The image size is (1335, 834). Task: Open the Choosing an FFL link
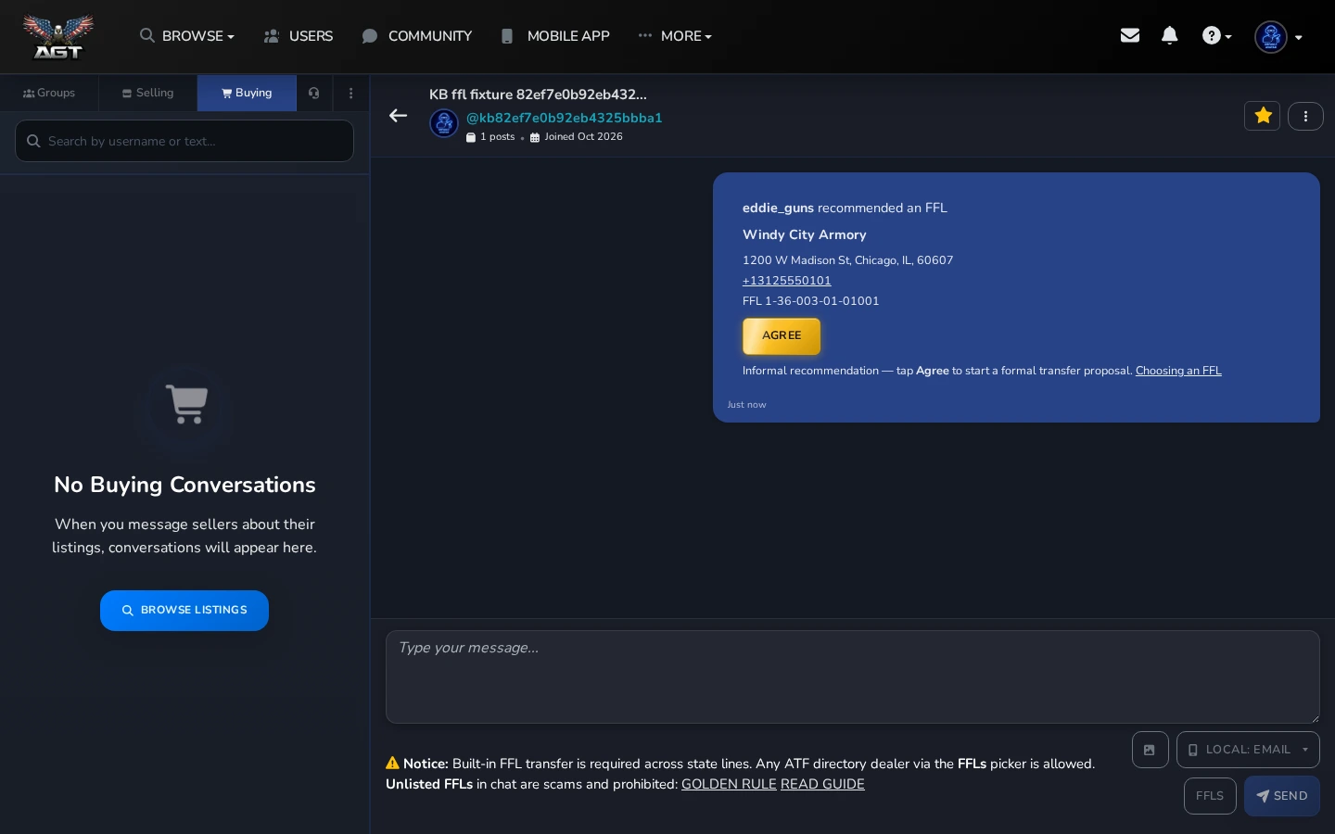pyautogui.click(x=1178, y=371)
